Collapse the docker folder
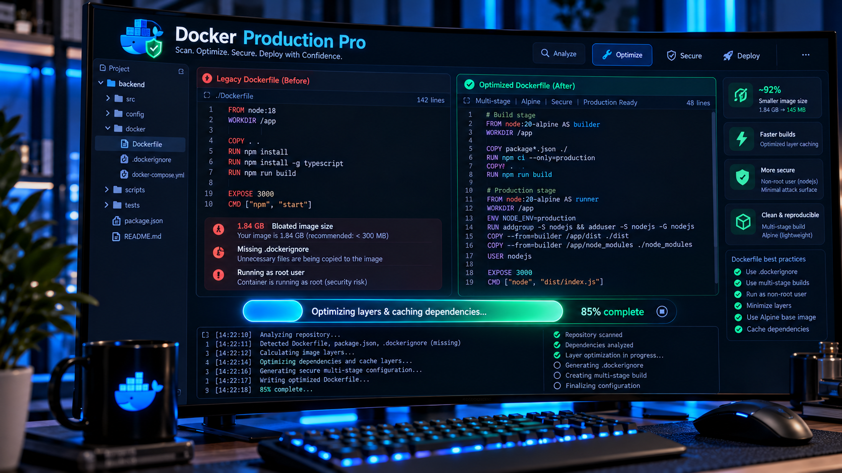 [x=108, y=129]
